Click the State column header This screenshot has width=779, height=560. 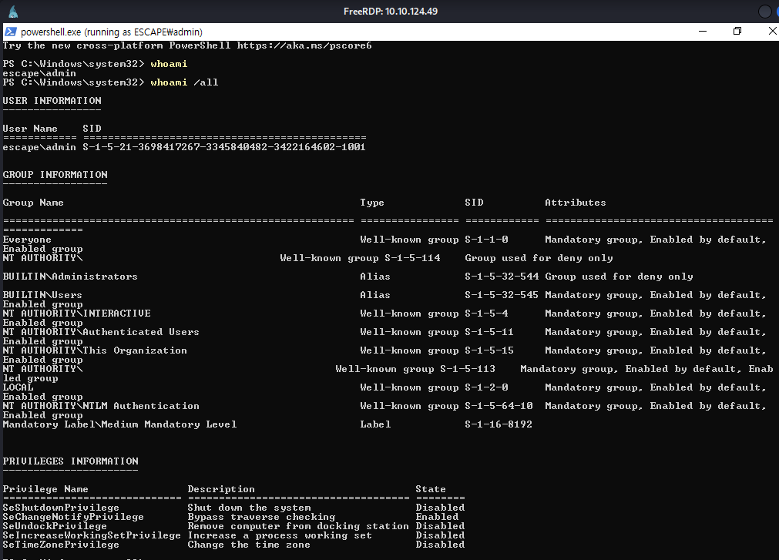[430, 489]
